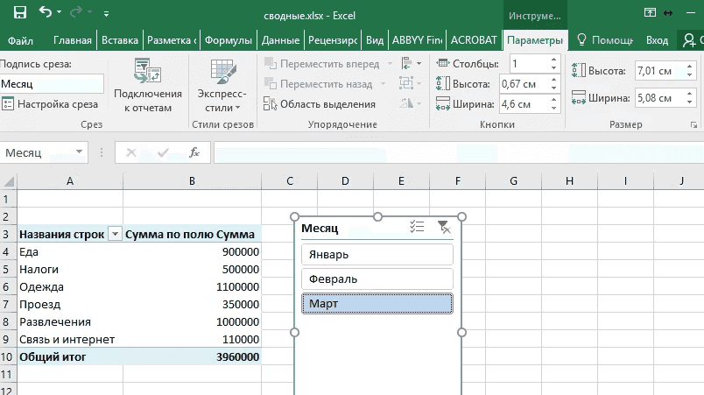The height and width of the screenshot is (395, 704).
Task: Open Область выделения (selection pane)
Action: (x=320, y=104)
